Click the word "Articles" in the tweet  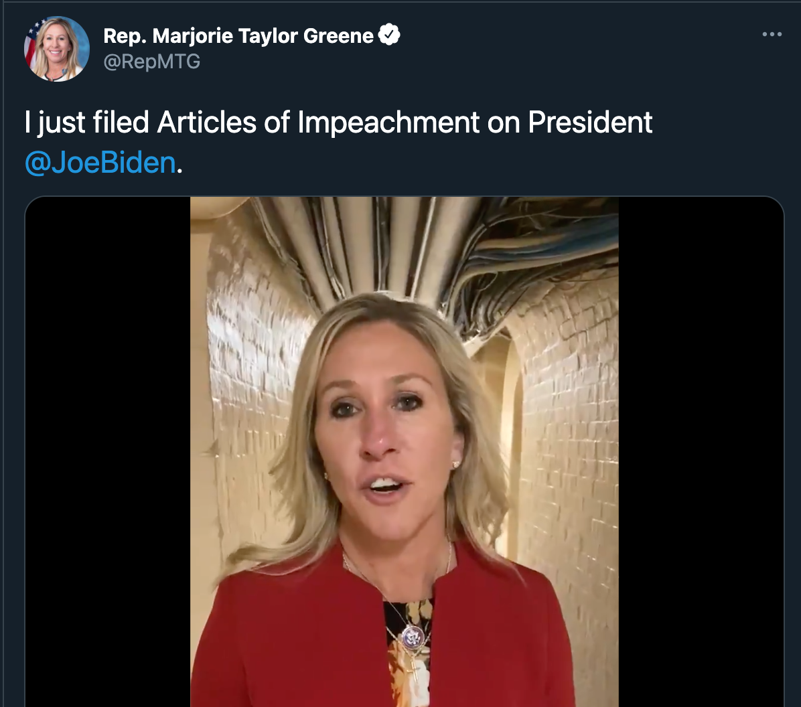coord(206,122)
